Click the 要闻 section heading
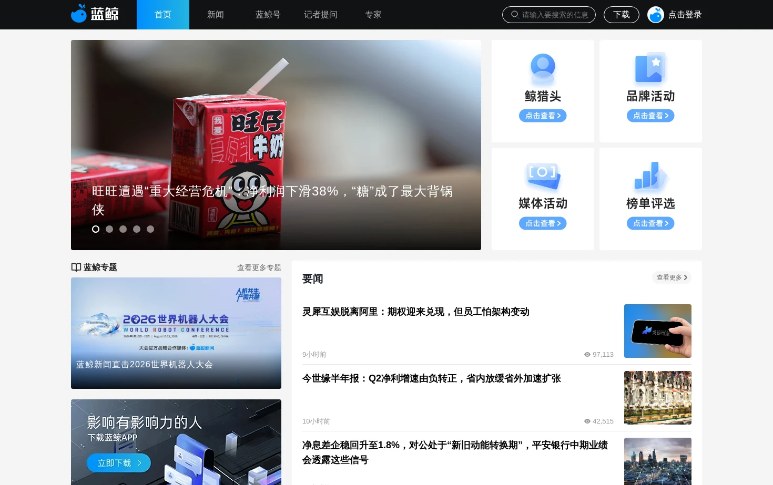This screenshot has width=773, height=485. pos(313,278)
